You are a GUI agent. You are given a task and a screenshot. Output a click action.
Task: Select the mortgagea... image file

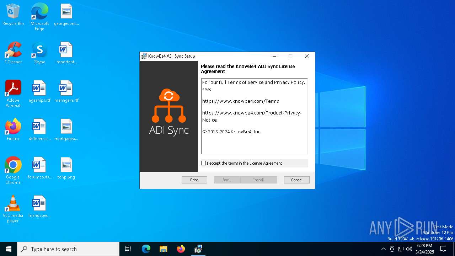pos(66,130)
